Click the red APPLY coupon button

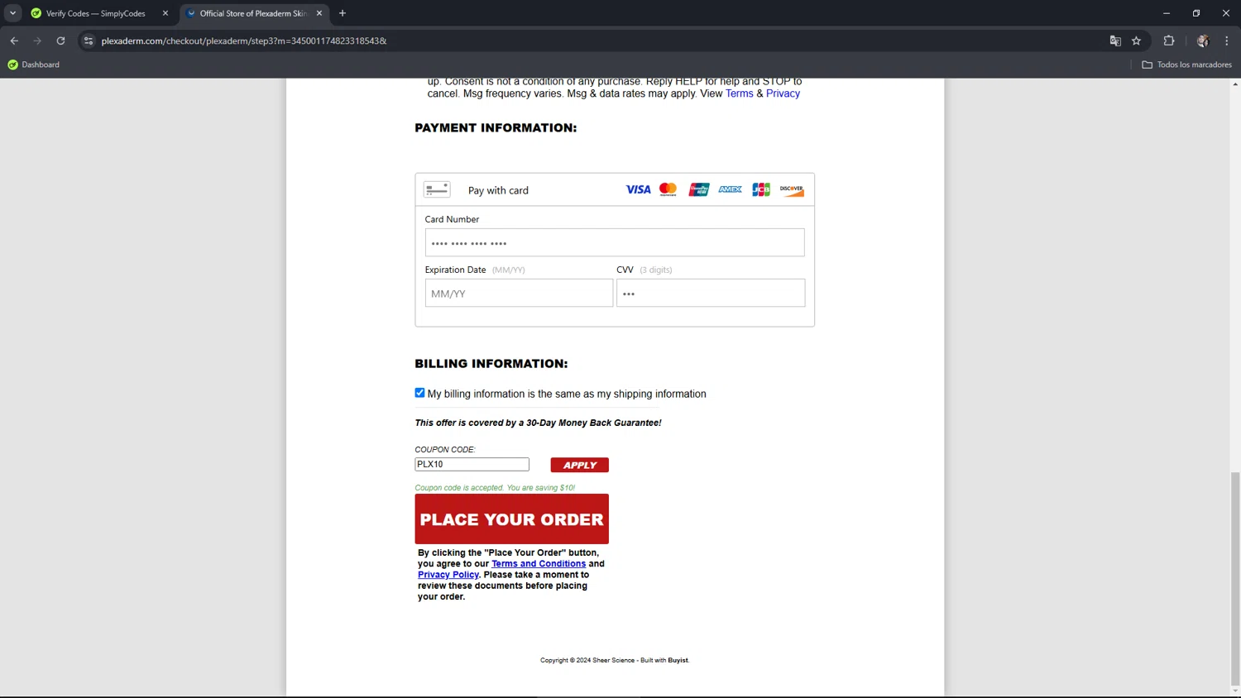click(x=580, y=465)
